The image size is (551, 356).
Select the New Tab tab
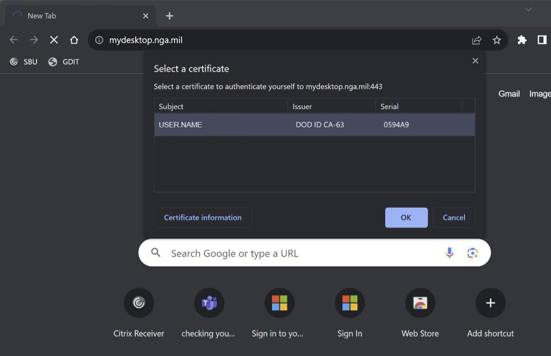[80, 16]
